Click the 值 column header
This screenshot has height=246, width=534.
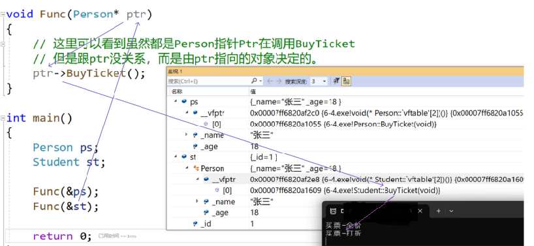[x=253, y=91]
